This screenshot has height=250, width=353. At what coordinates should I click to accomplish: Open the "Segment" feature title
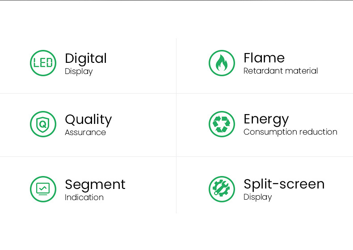pos(95,184)
